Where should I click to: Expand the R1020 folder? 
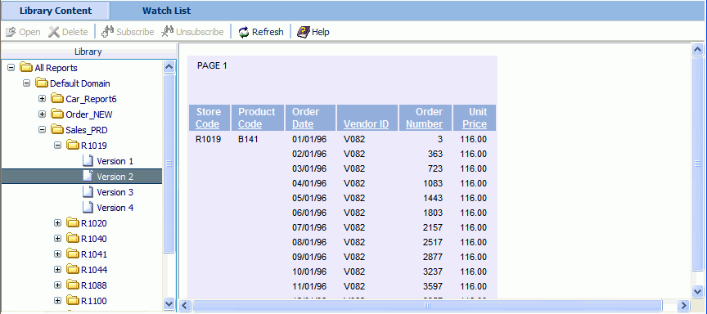(58, 223)
